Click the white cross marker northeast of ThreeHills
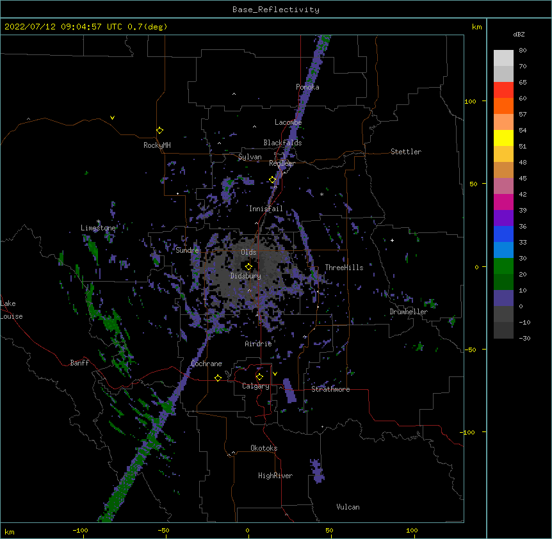Screen dimensions: 552x539 [x=392, y=240]
